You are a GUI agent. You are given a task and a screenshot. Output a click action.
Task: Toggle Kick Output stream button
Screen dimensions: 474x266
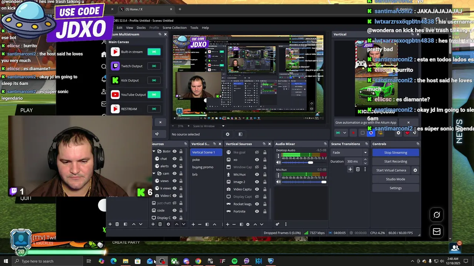point(154,80)
